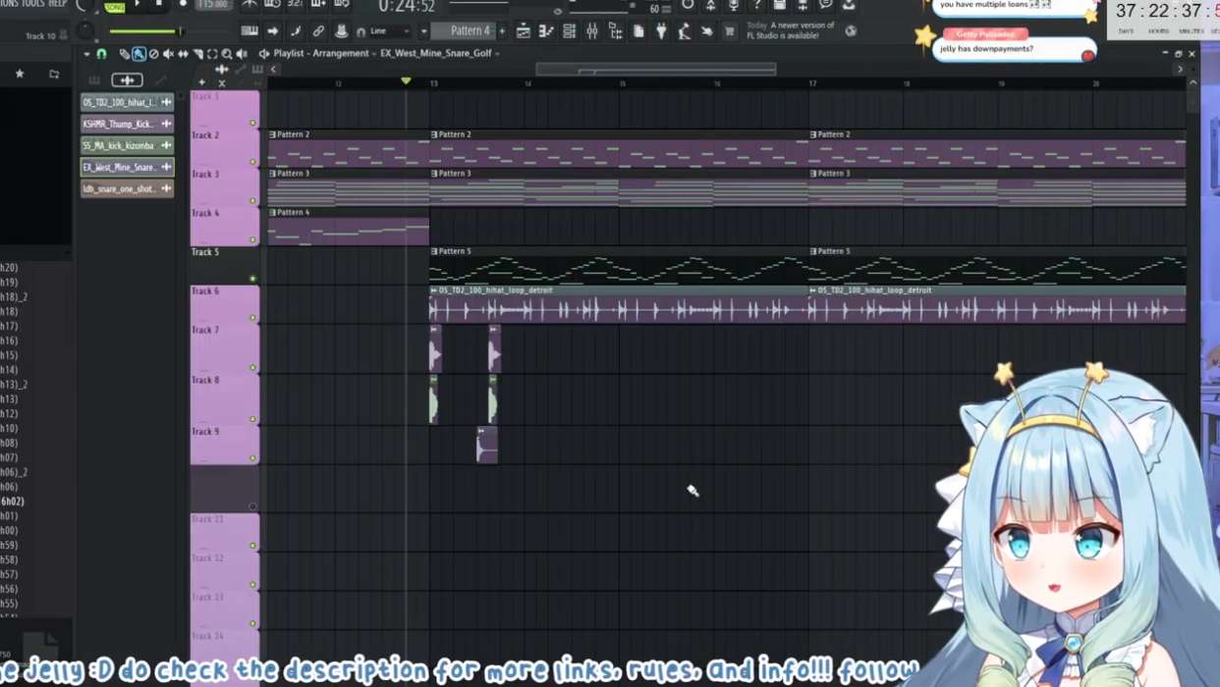The image size is (1220, 687).
Task: Open the favorites star in browser panel
Action: tap(19, 74)
